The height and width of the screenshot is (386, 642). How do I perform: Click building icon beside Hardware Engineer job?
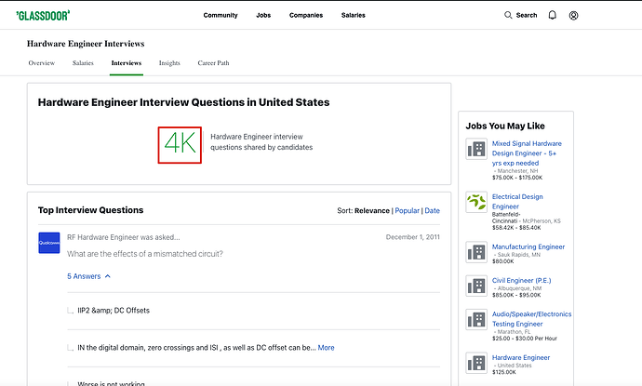pos(476,363)
